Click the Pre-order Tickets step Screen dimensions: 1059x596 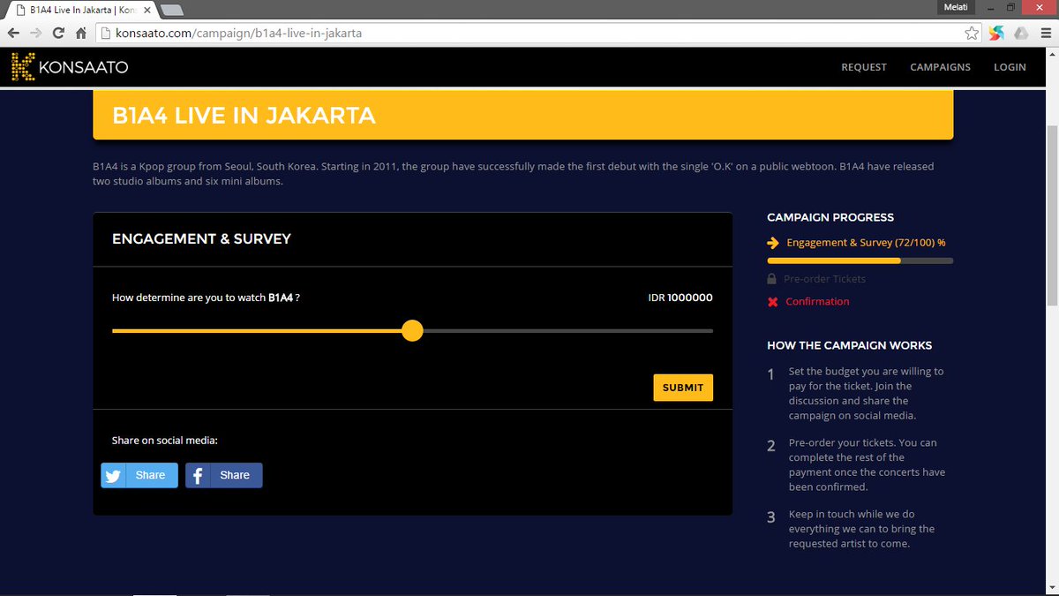click(824, 279)
